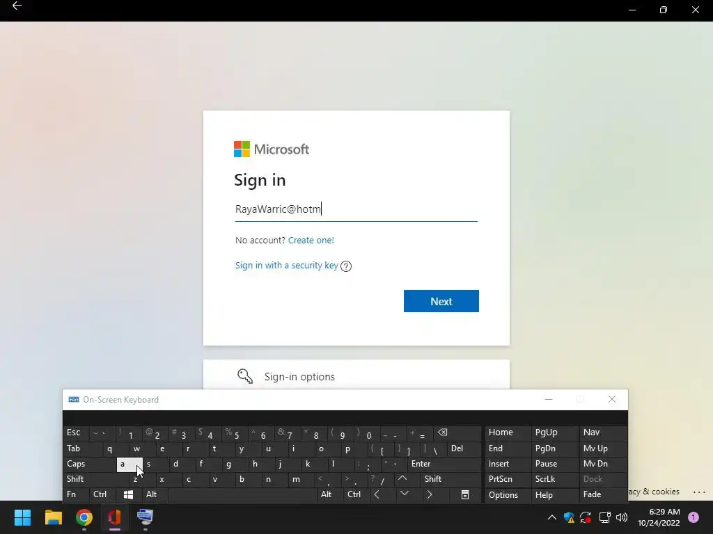Open the Windows Start menu
This screenshot has width=713, height=534.
click(22, 517)
